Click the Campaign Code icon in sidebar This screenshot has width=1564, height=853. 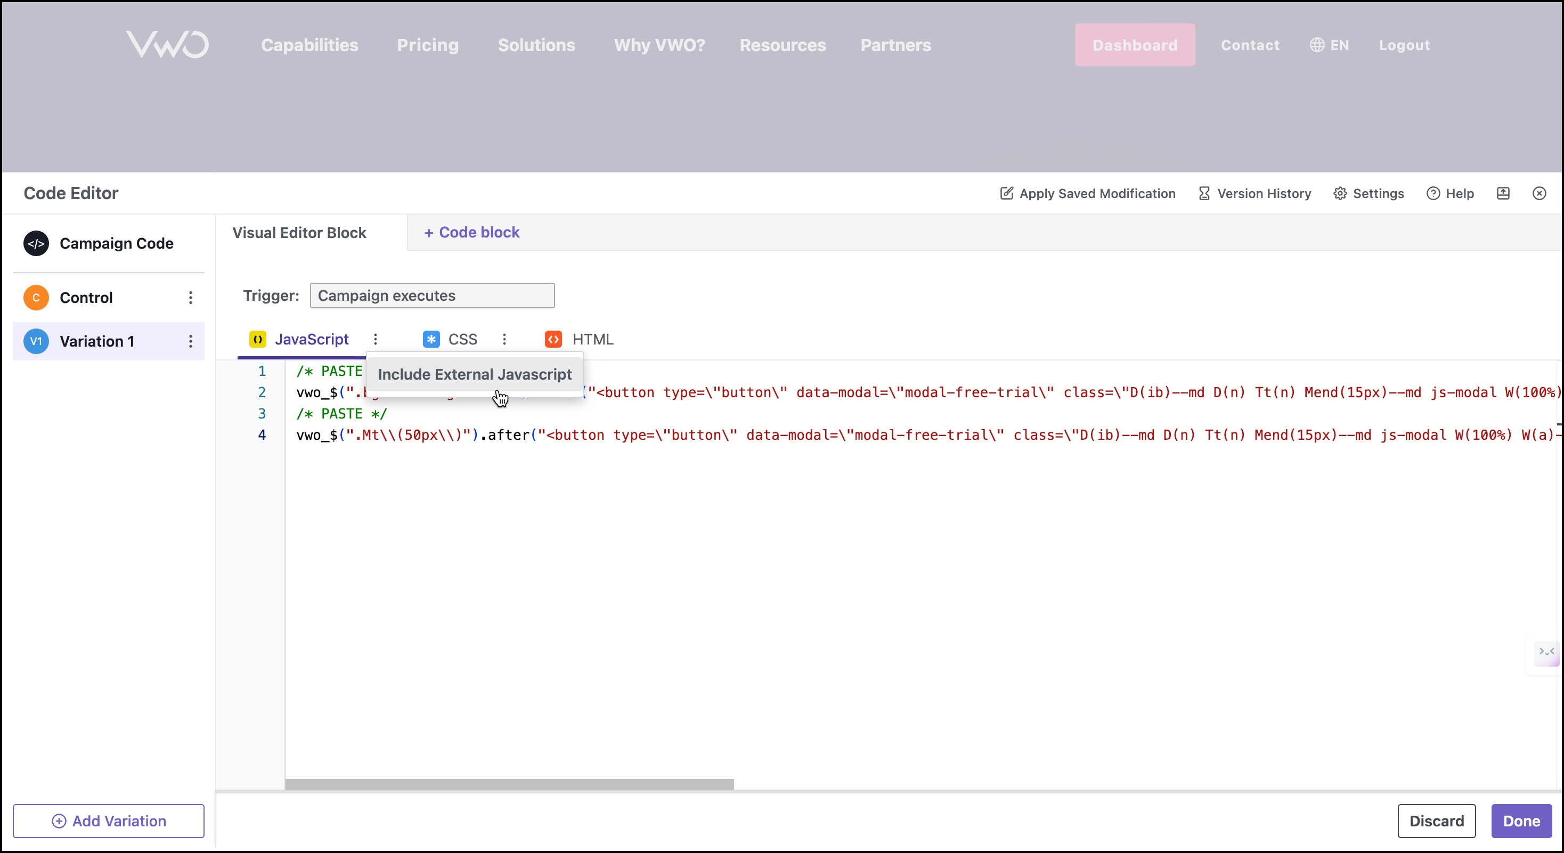click(x=36, y=243)
